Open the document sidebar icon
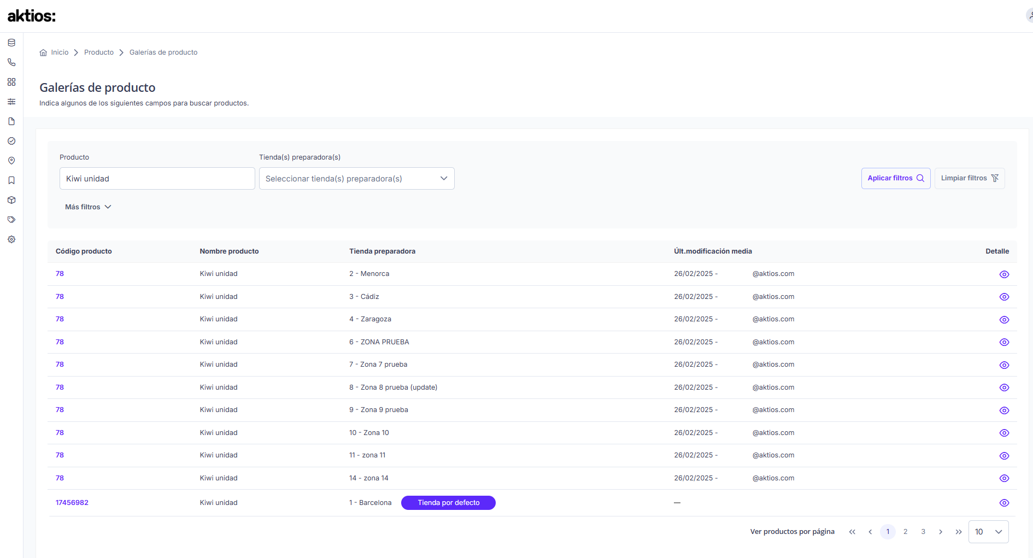 11,121
